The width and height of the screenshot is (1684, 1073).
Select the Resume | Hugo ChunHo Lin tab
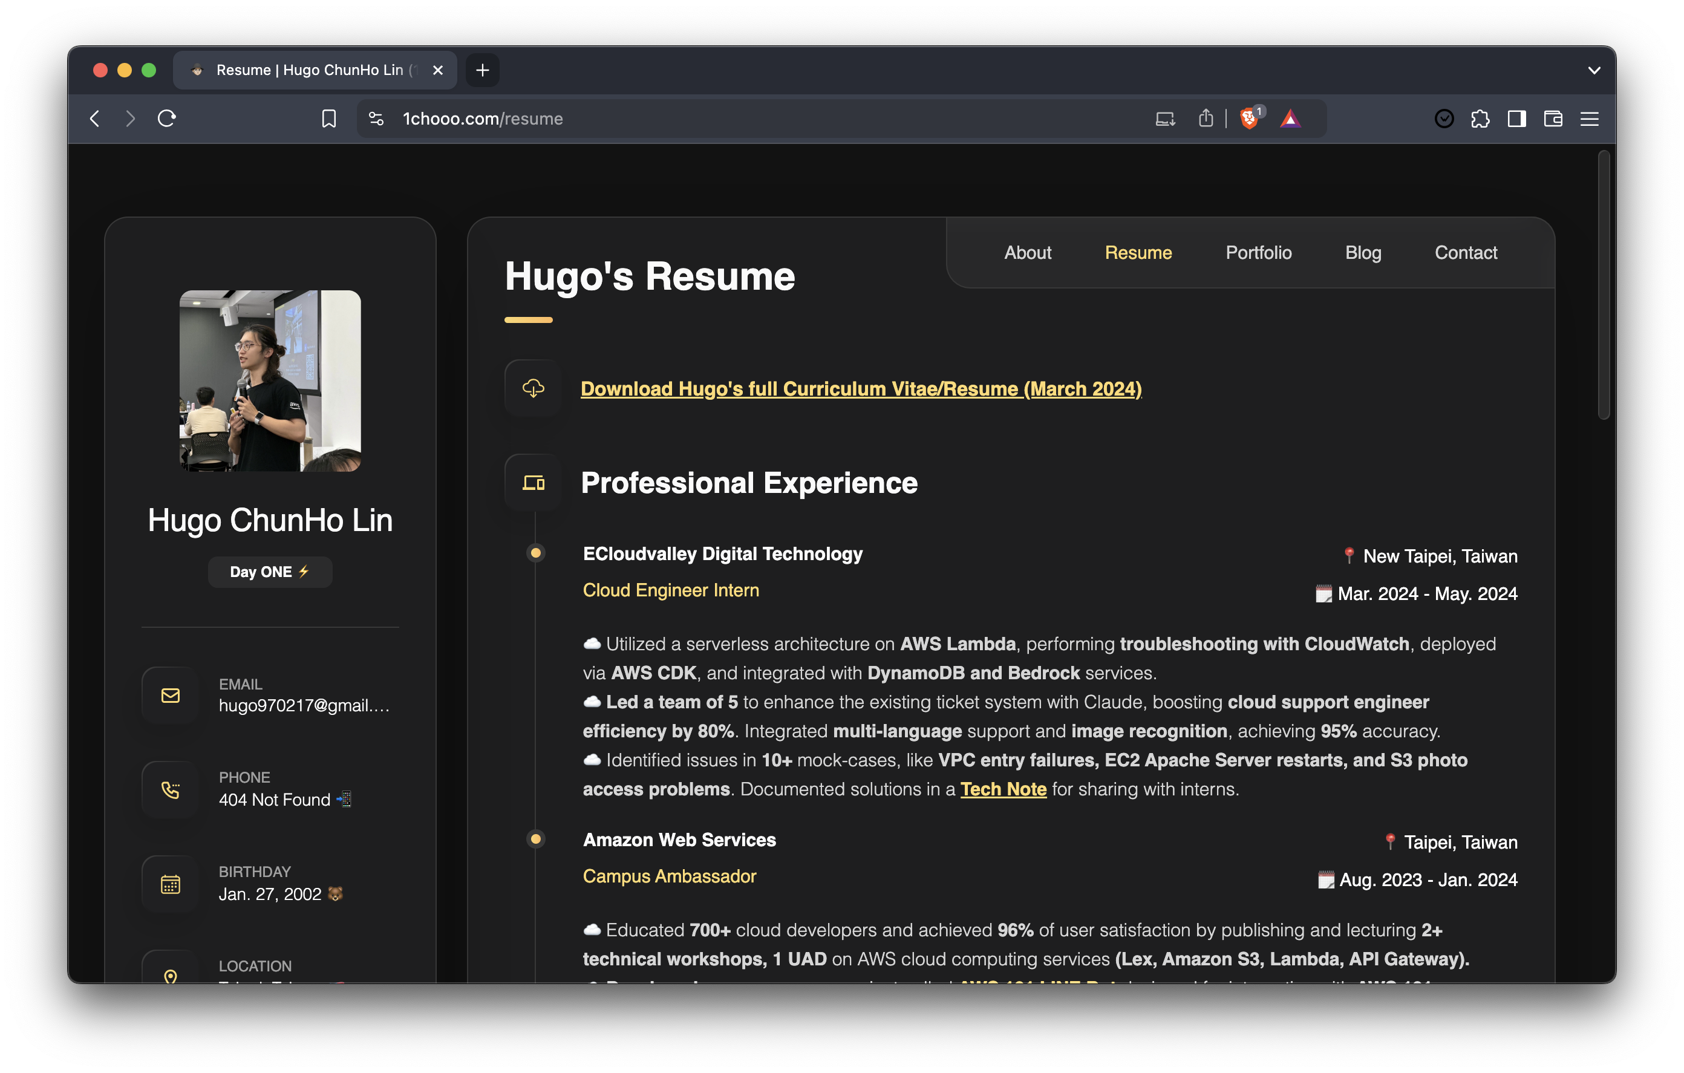[x=315, y=70]
